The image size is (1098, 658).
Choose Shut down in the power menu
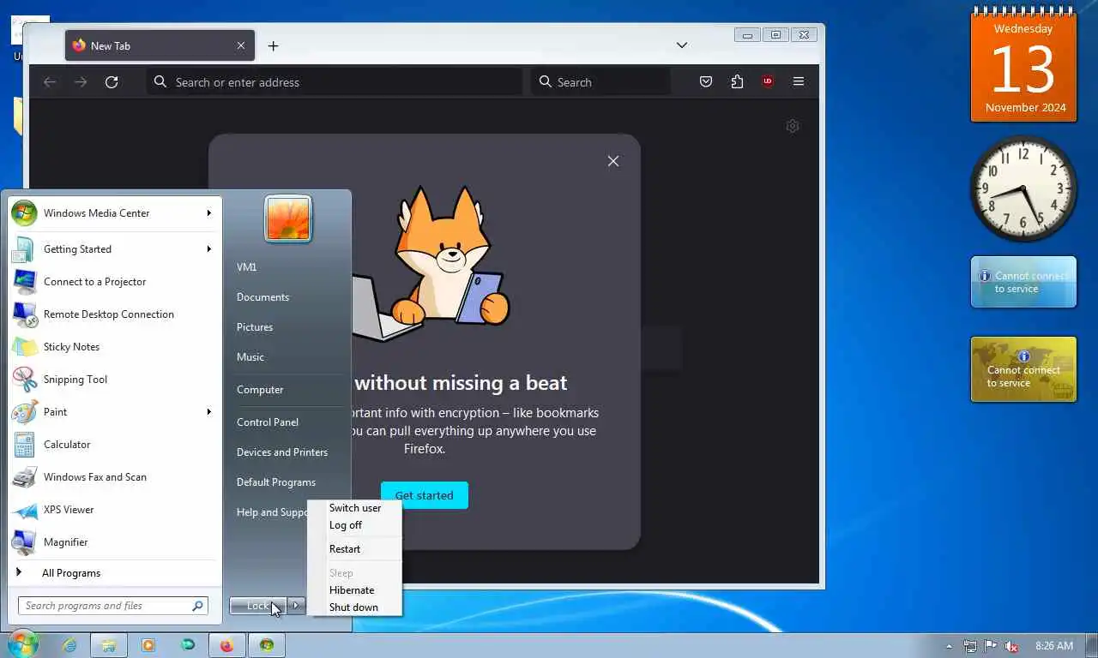355,607
